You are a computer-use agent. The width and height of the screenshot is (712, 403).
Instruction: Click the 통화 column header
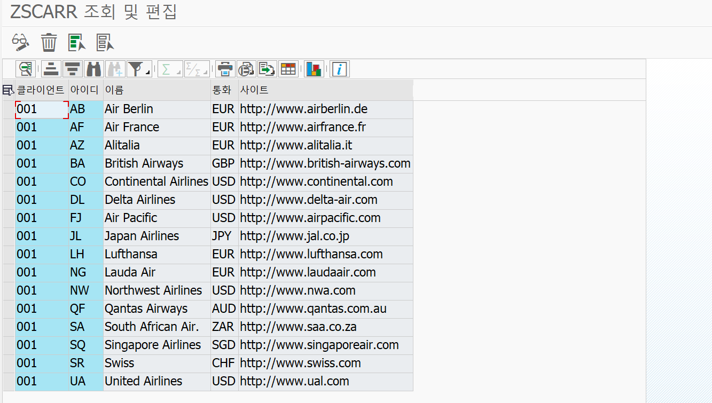(224, 90)
